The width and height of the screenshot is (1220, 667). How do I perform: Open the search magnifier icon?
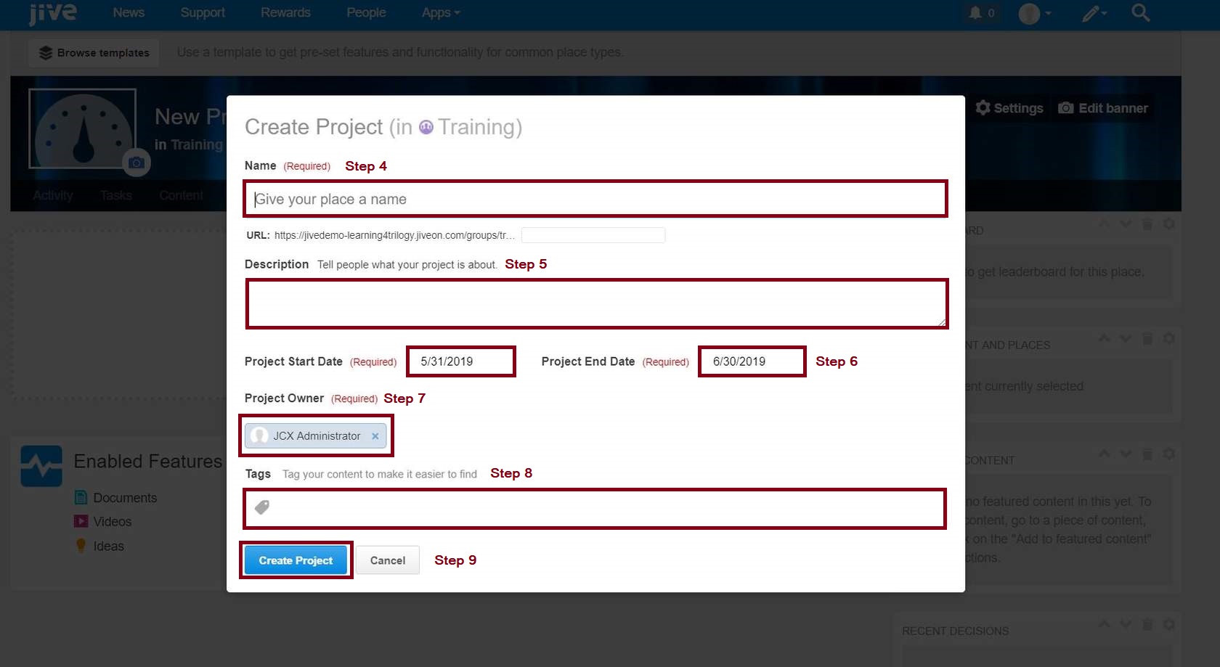point(1140,13)
